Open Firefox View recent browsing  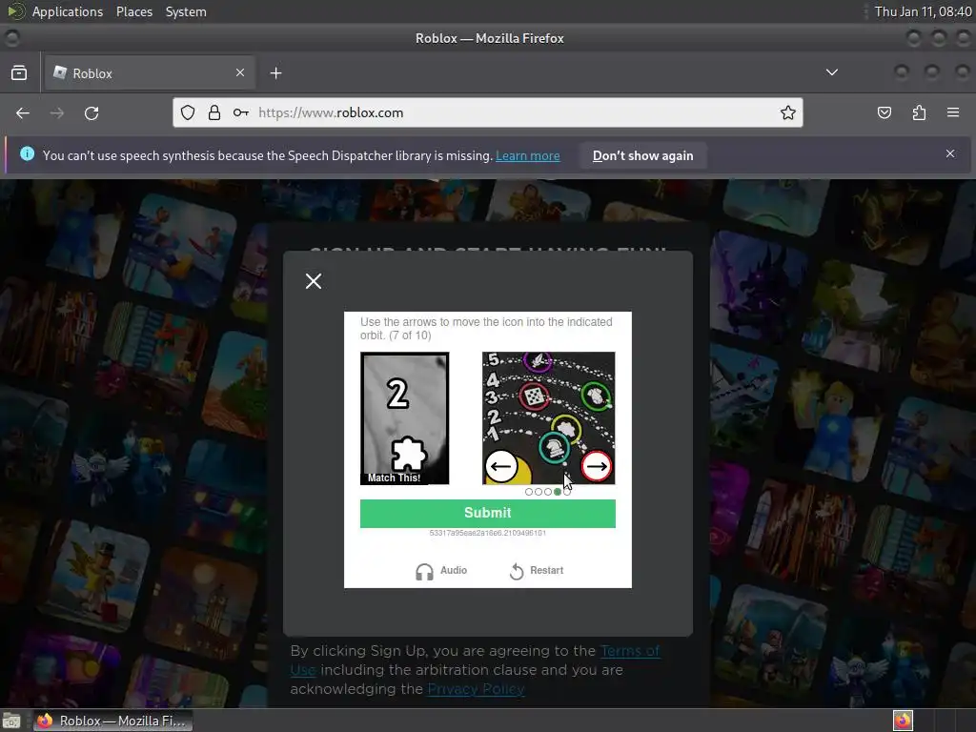(19, 72)
